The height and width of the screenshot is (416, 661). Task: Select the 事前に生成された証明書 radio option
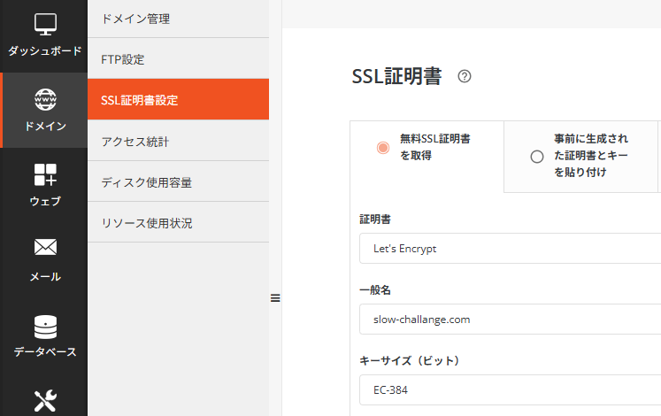[536, 157]
